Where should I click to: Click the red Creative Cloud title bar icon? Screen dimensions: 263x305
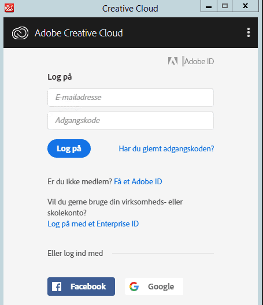point(9,8)
